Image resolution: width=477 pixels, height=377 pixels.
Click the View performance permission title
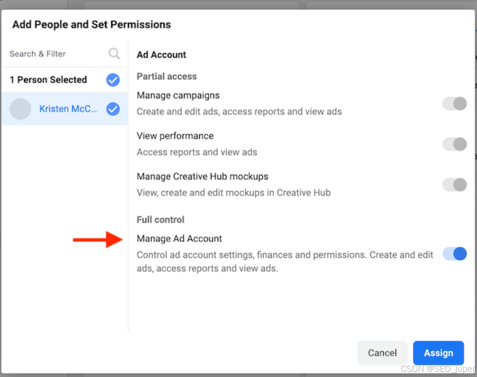(175, 136)
